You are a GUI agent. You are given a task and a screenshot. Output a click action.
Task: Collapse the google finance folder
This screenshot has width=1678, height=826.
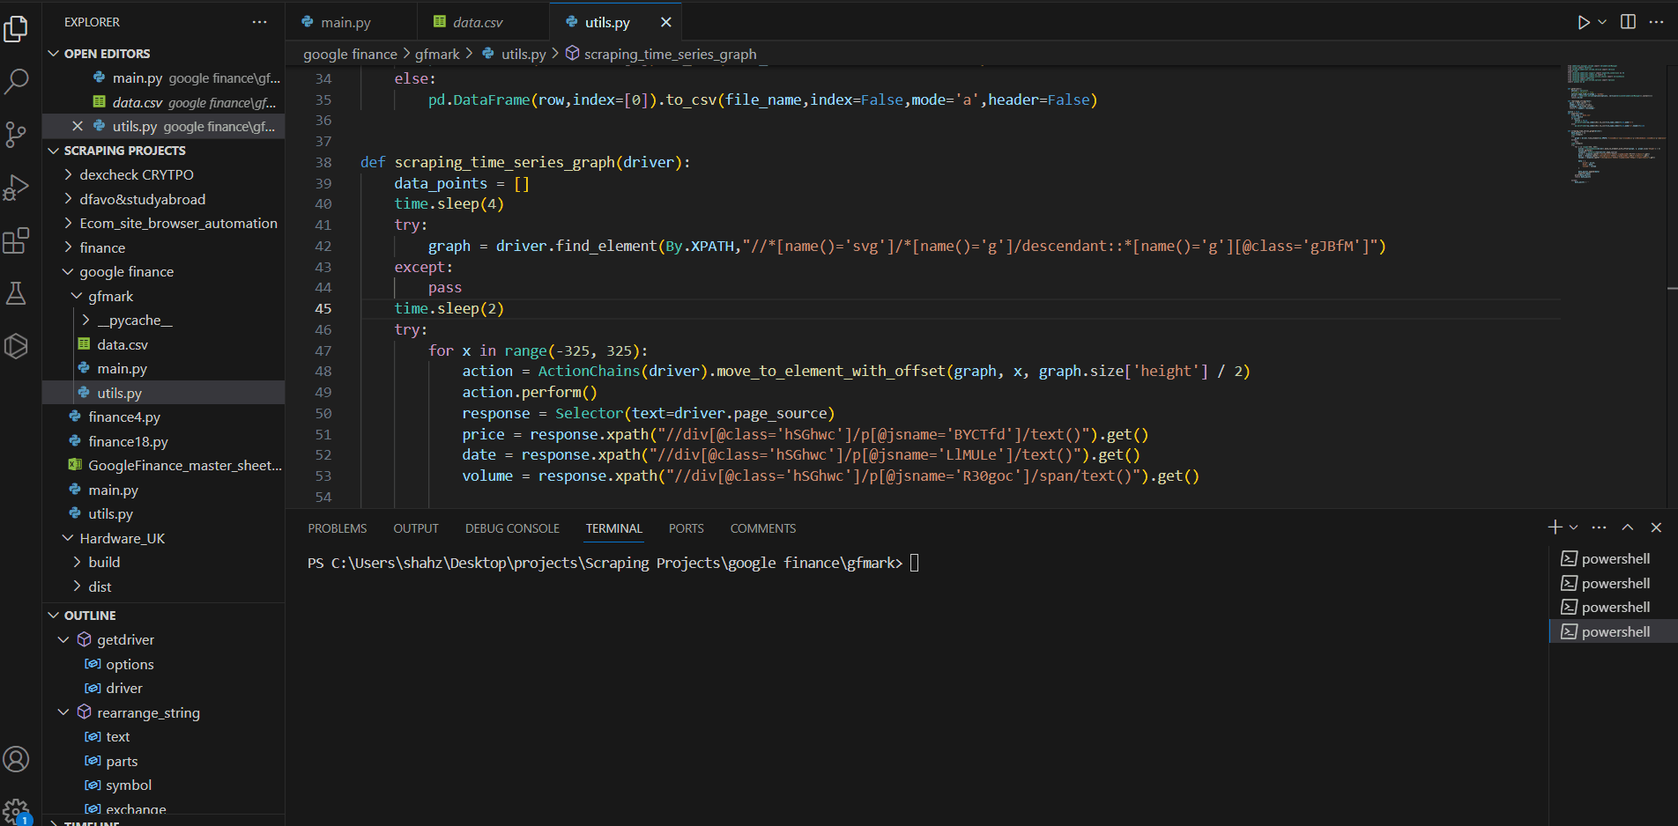163,272
